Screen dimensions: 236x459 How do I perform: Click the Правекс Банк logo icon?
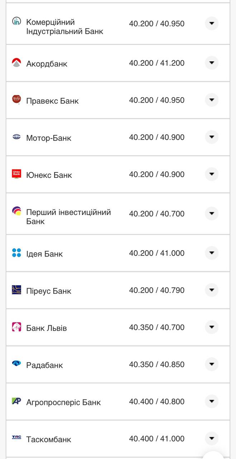point(16,99)
